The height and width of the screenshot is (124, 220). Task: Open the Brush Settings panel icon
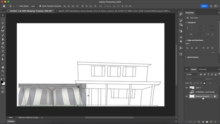pyautogui.click(x=181, y=21)
